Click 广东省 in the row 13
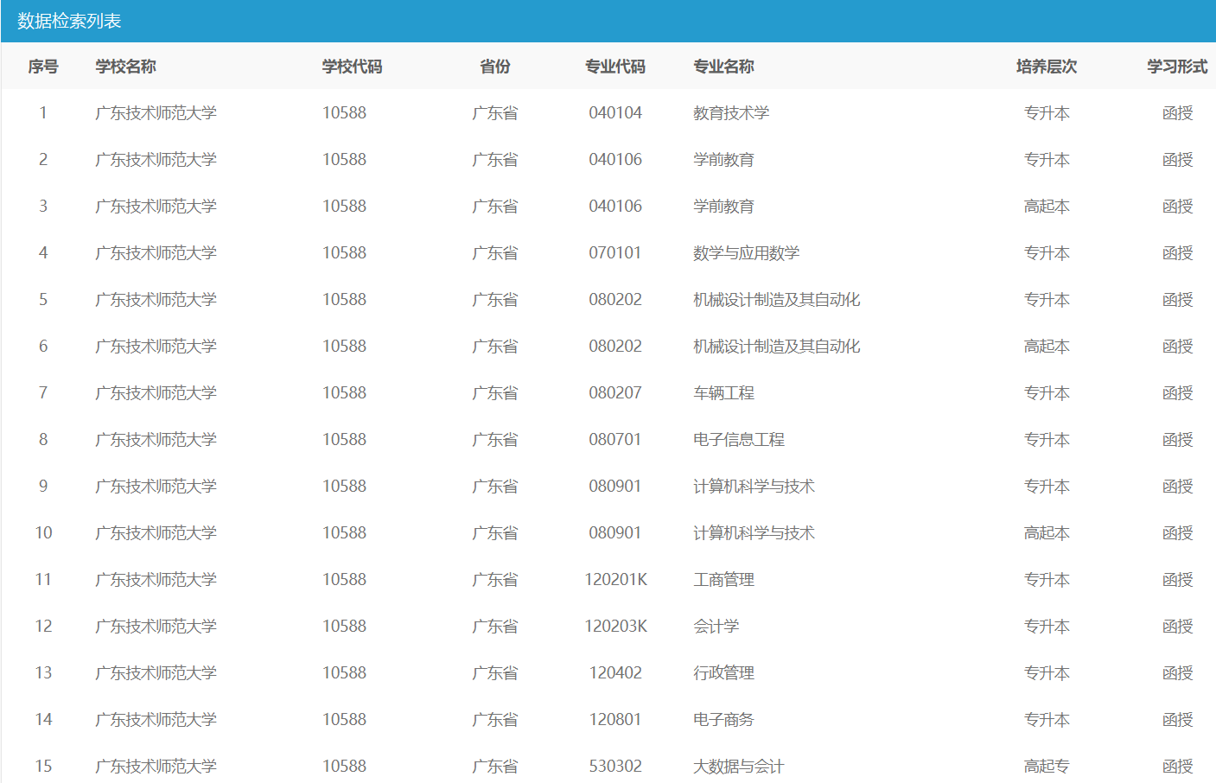Viewport: 1216px width, 783px height. click(495, 673)
